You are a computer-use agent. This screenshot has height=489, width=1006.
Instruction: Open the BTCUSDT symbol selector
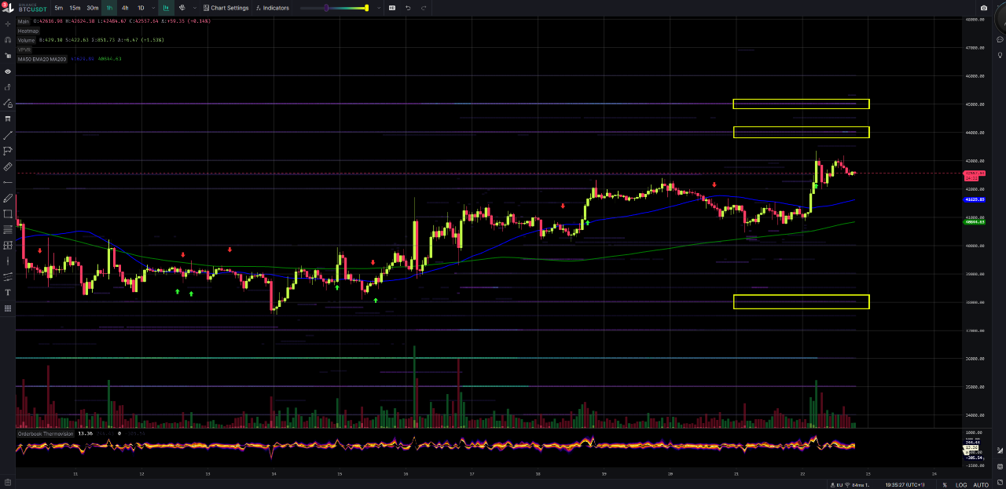pos(32,7)
